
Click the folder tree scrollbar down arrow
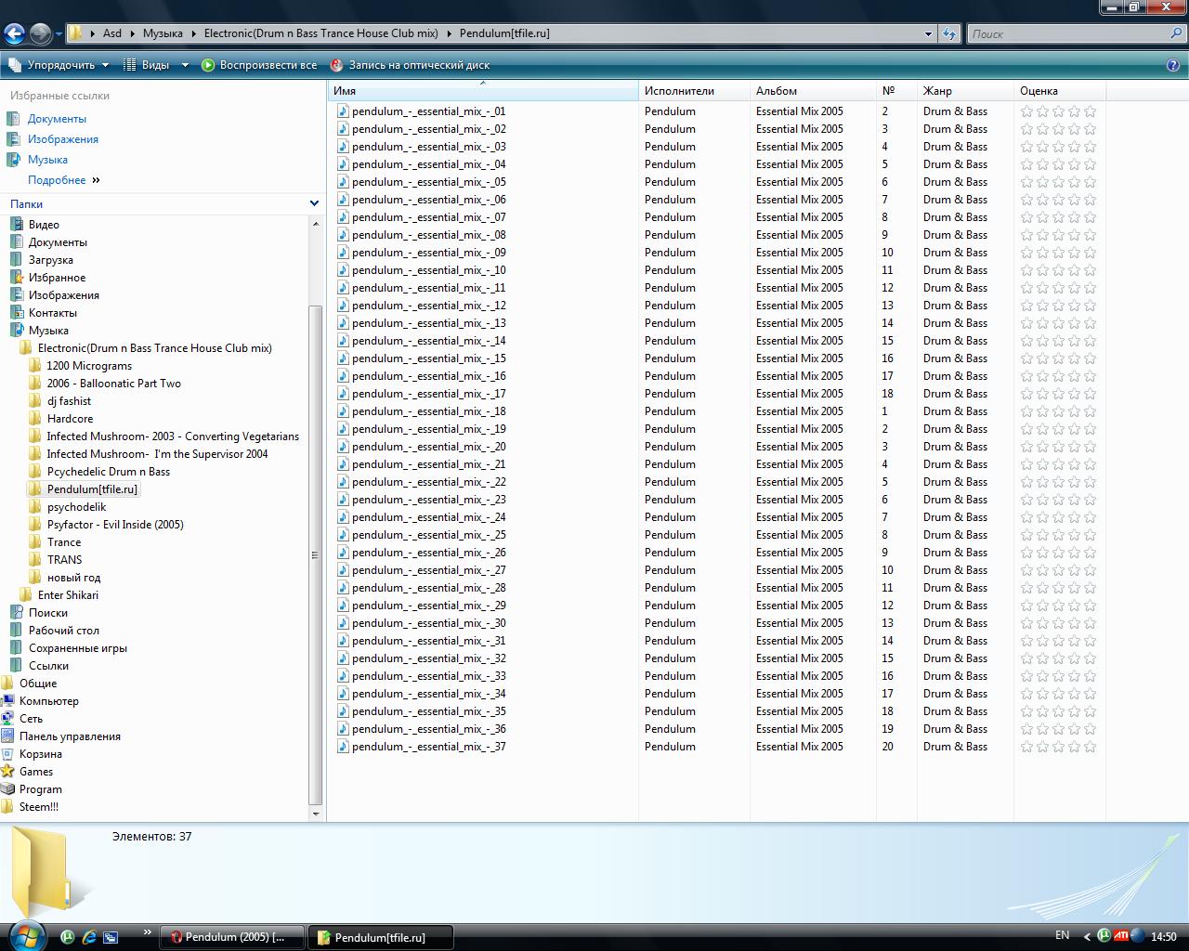[316, 814]
